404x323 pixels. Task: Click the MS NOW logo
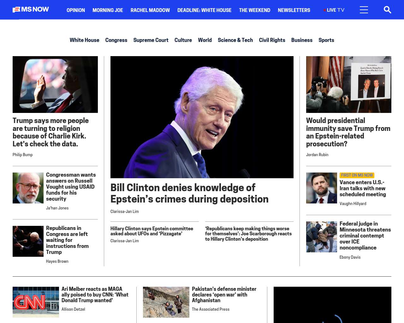point(31,9)
